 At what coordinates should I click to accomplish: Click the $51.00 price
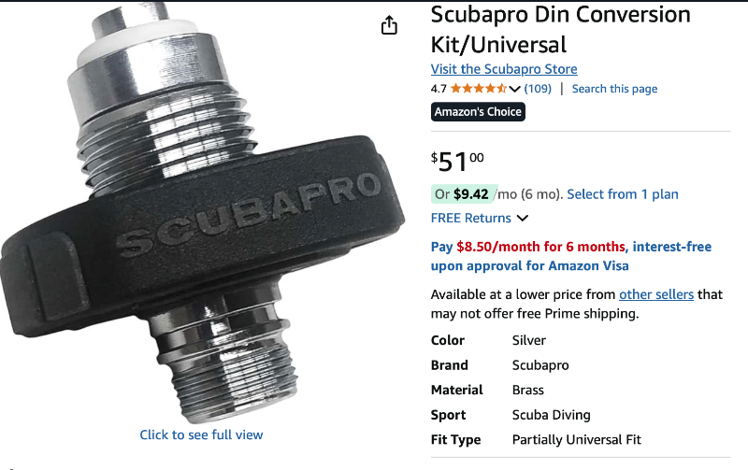tap(457, 162)
